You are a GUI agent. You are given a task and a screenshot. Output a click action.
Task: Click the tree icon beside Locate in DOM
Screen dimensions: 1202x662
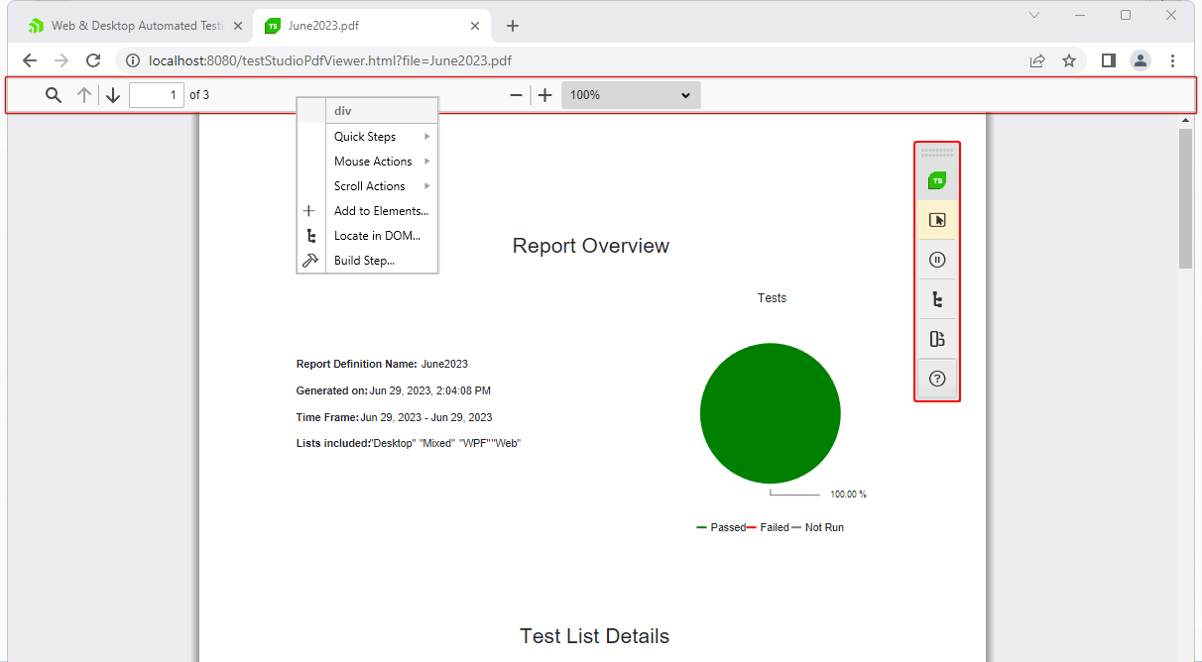310,236
